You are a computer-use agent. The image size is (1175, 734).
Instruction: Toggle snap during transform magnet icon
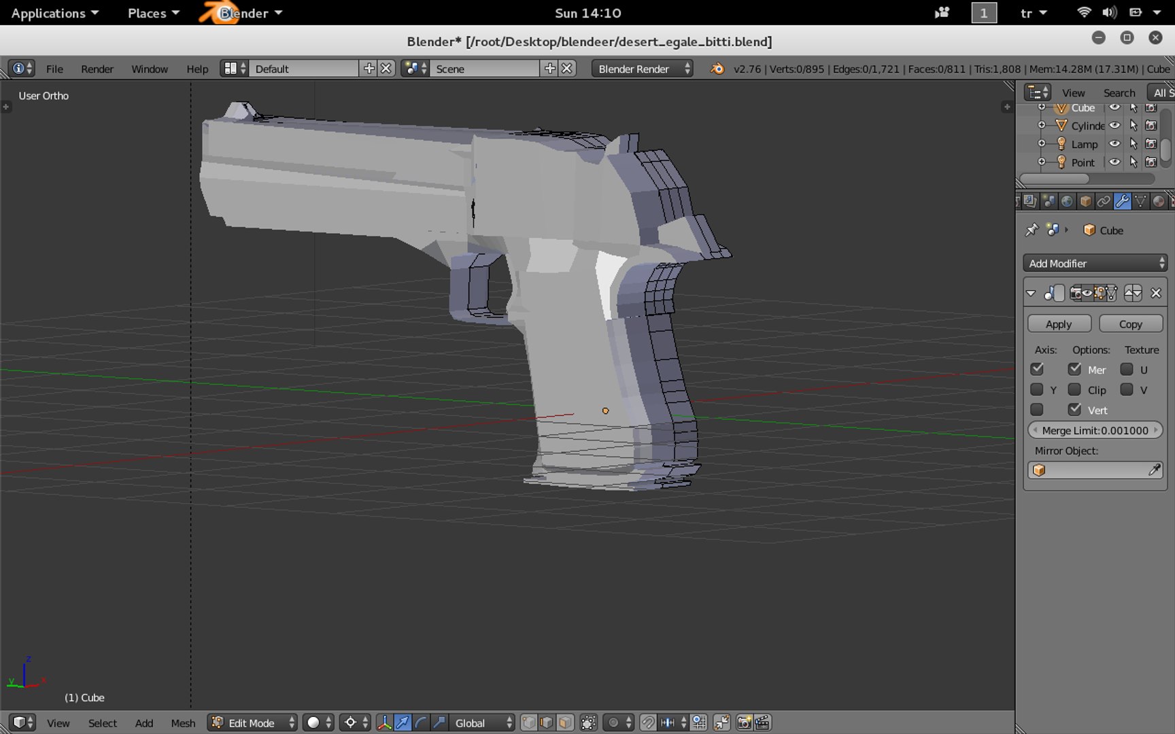coord(648,722)
